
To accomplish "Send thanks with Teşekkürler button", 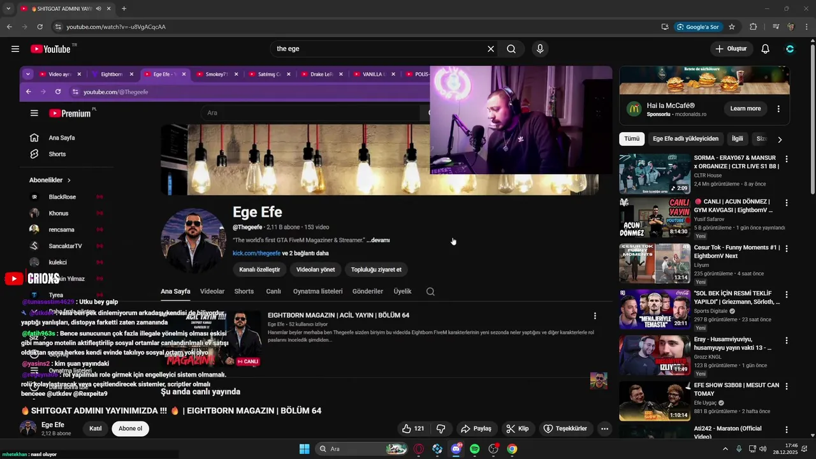I will (565, 428).
